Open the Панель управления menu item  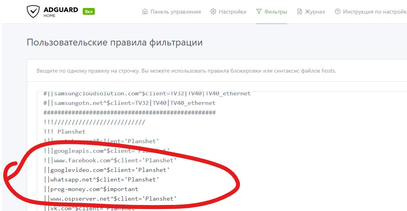click(x=172, y=12)
